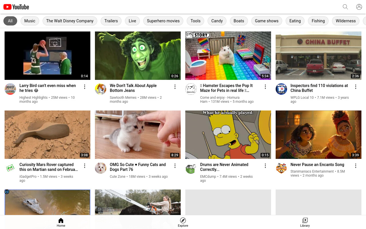Open WPLG Local 10 channel avatar

coord(281,89)
